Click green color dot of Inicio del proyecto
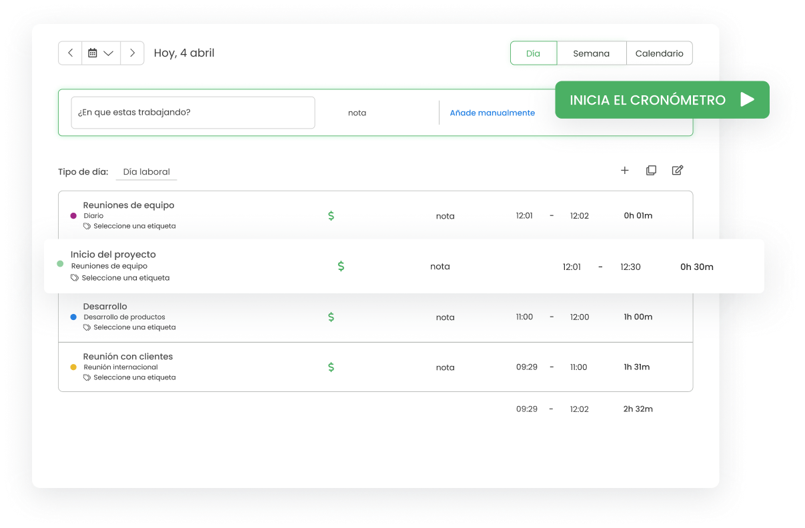Screen dimensions: 805x528 [60, 265]
